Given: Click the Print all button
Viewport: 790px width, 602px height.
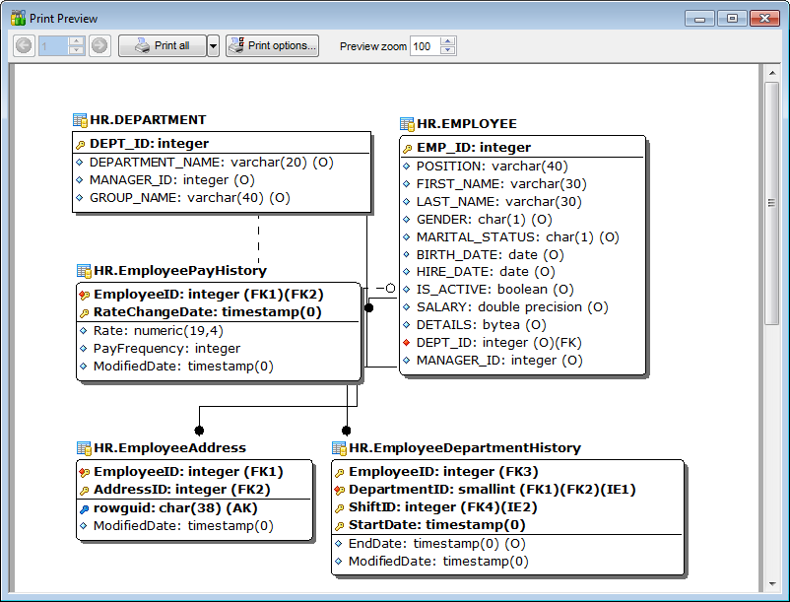Looking at the screenshot, I should (162, 45).
